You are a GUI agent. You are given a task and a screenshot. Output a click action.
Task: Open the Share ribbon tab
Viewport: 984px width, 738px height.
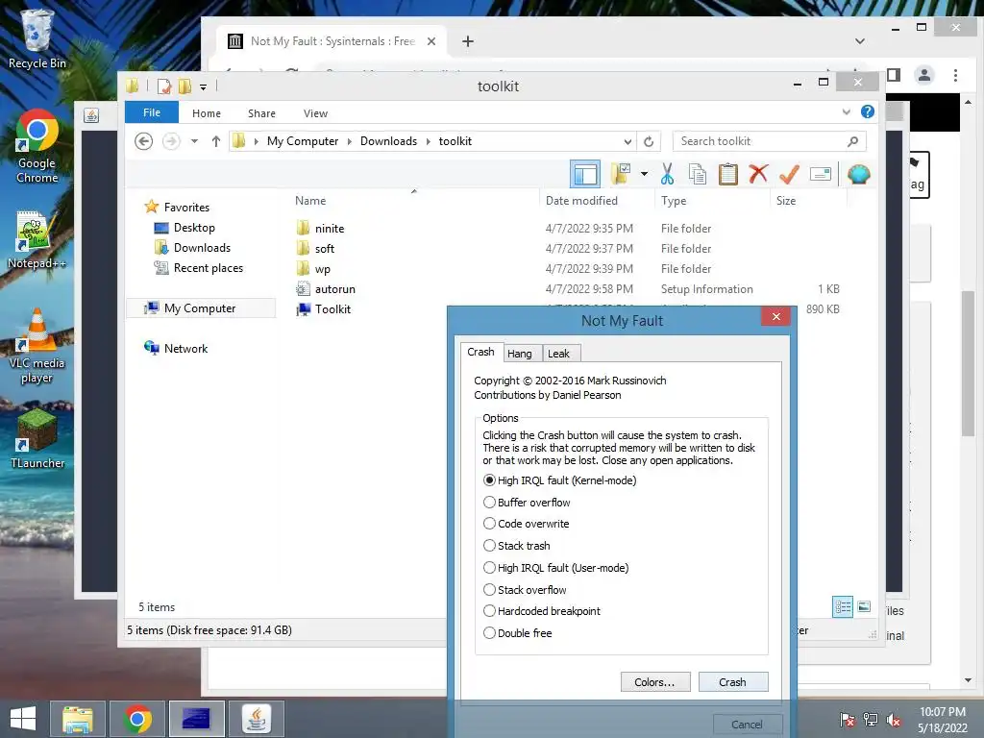[x=261, y=113]
